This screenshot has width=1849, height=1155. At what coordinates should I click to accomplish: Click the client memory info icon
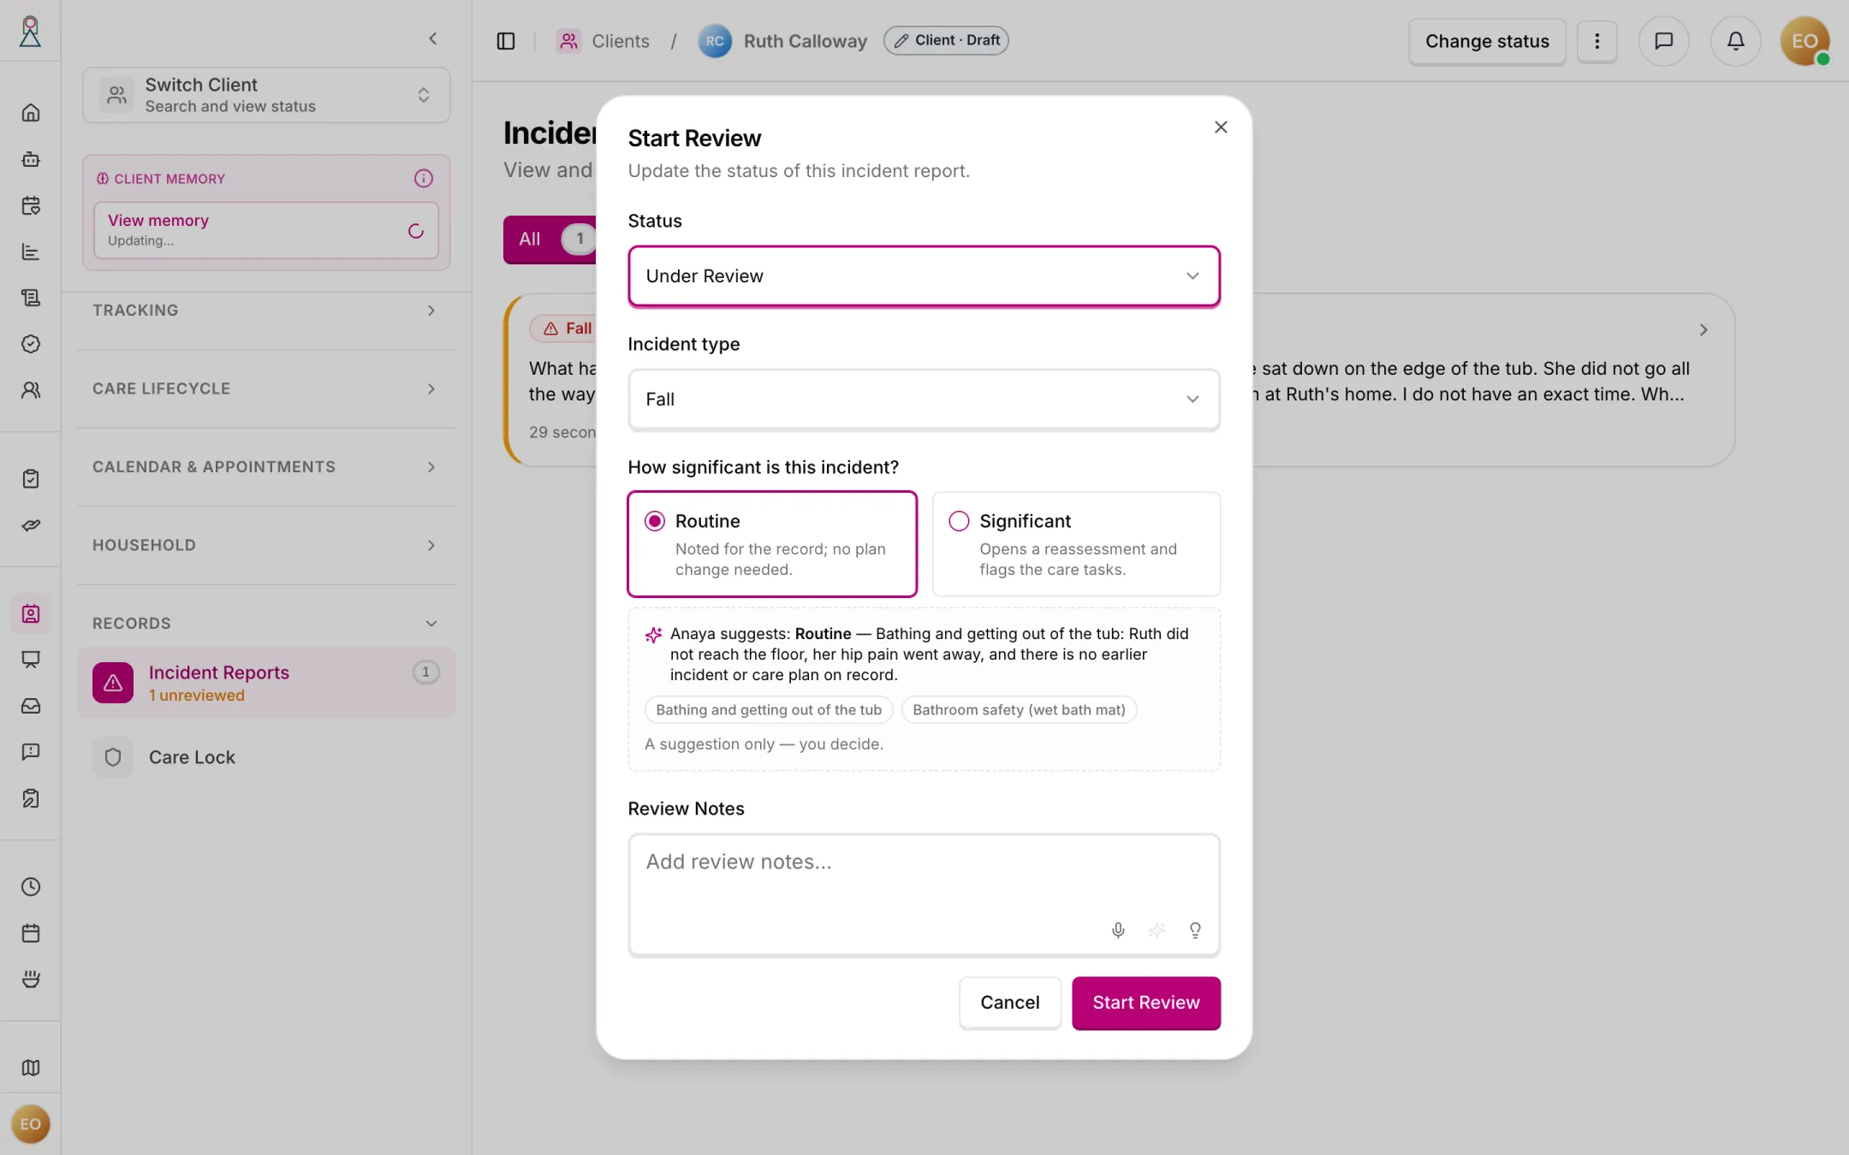point(424,178)
